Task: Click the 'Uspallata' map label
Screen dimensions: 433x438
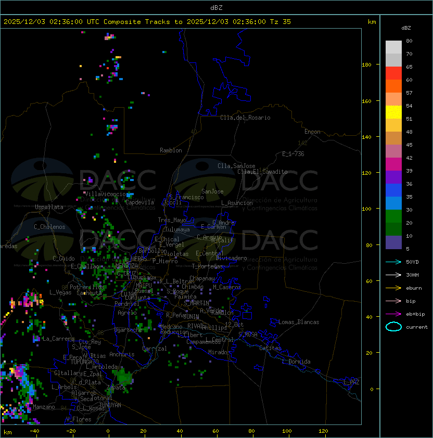Action: click(49, 207)
